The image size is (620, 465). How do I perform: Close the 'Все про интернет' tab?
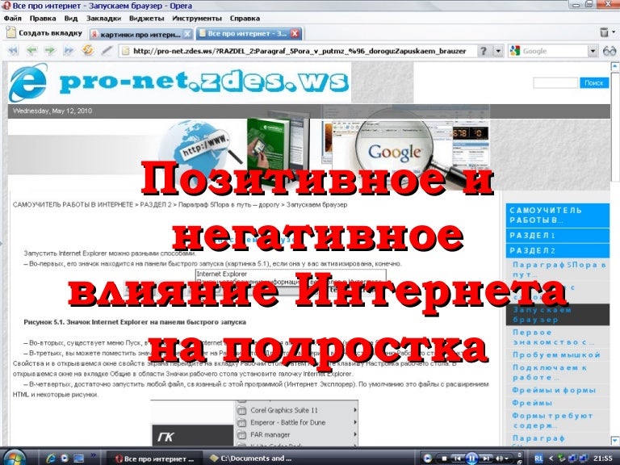click(295, 34)
